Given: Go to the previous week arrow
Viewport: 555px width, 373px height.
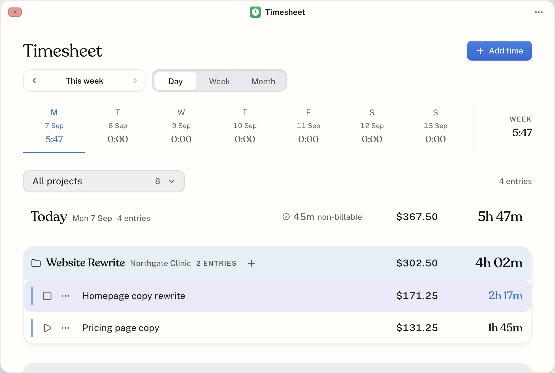Looking at the screenshot, I should (x=35, y=81).
